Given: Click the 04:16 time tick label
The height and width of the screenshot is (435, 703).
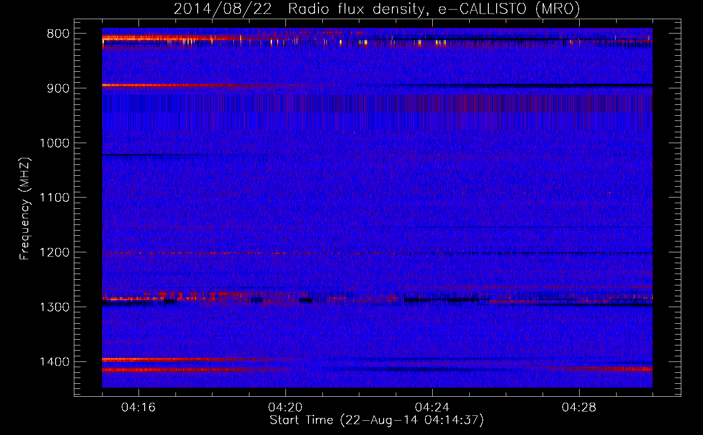Looking at the screenshot, I should click(x=138, y=408).
